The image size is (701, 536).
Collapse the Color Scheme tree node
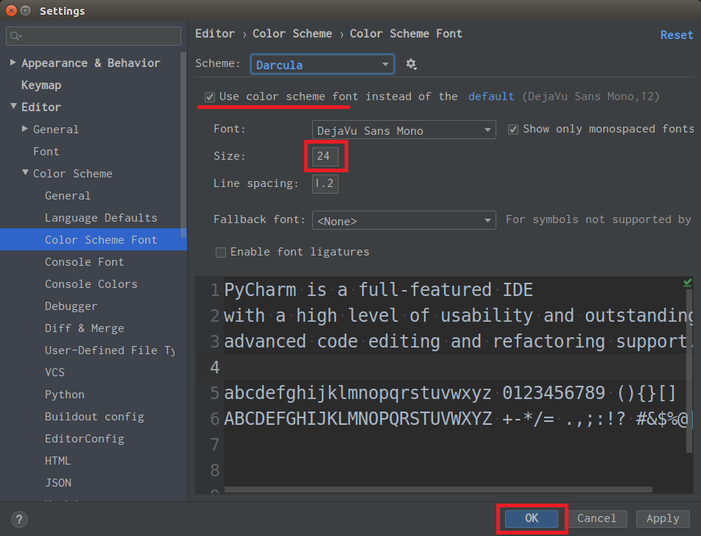25,172
